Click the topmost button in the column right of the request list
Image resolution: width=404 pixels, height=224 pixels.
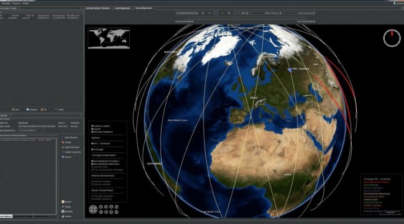coord(70,138)
